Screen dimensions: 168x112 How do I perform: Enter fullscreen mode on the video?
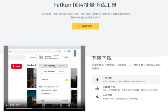pos(76,105)
